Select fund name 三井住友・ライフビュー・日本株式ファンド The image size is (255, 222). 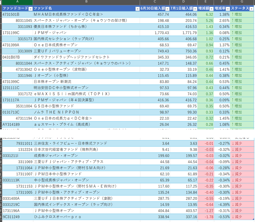(x=87, y=143)
